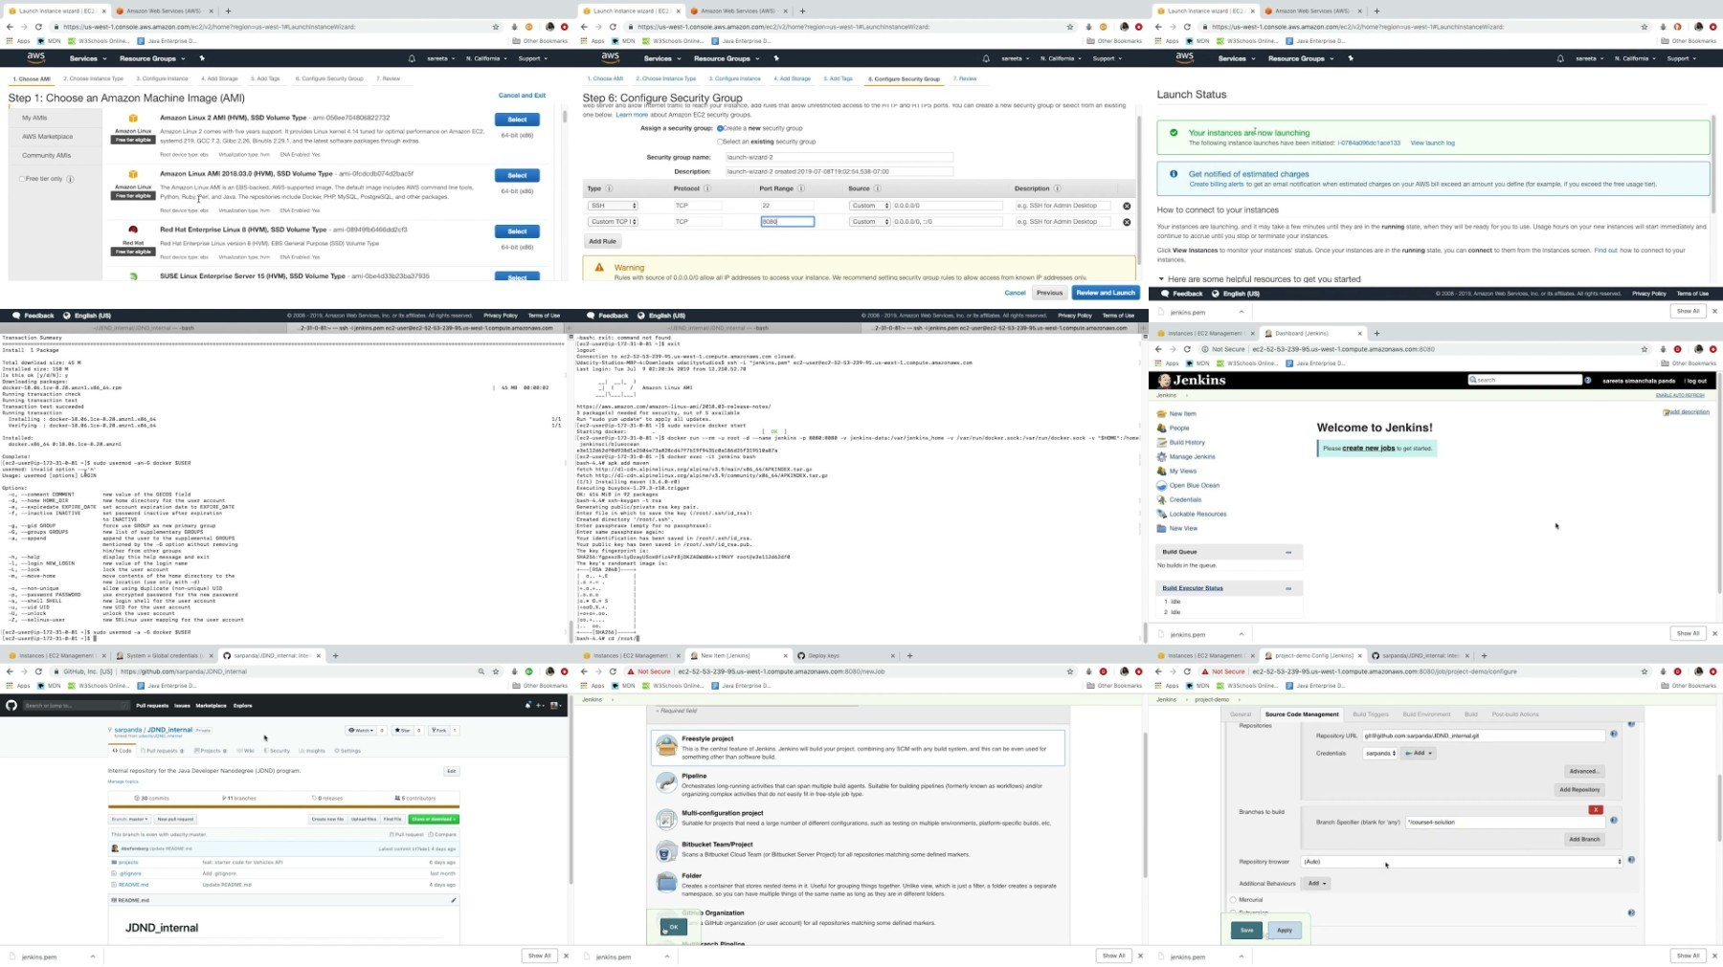Click the 8080 Port Range field

[x=788, y=222]
